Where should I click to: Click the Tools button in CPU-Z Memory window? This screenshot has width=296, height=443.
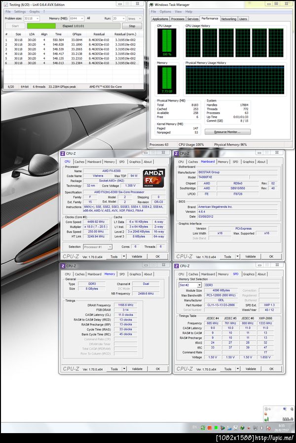click(114, 369)
